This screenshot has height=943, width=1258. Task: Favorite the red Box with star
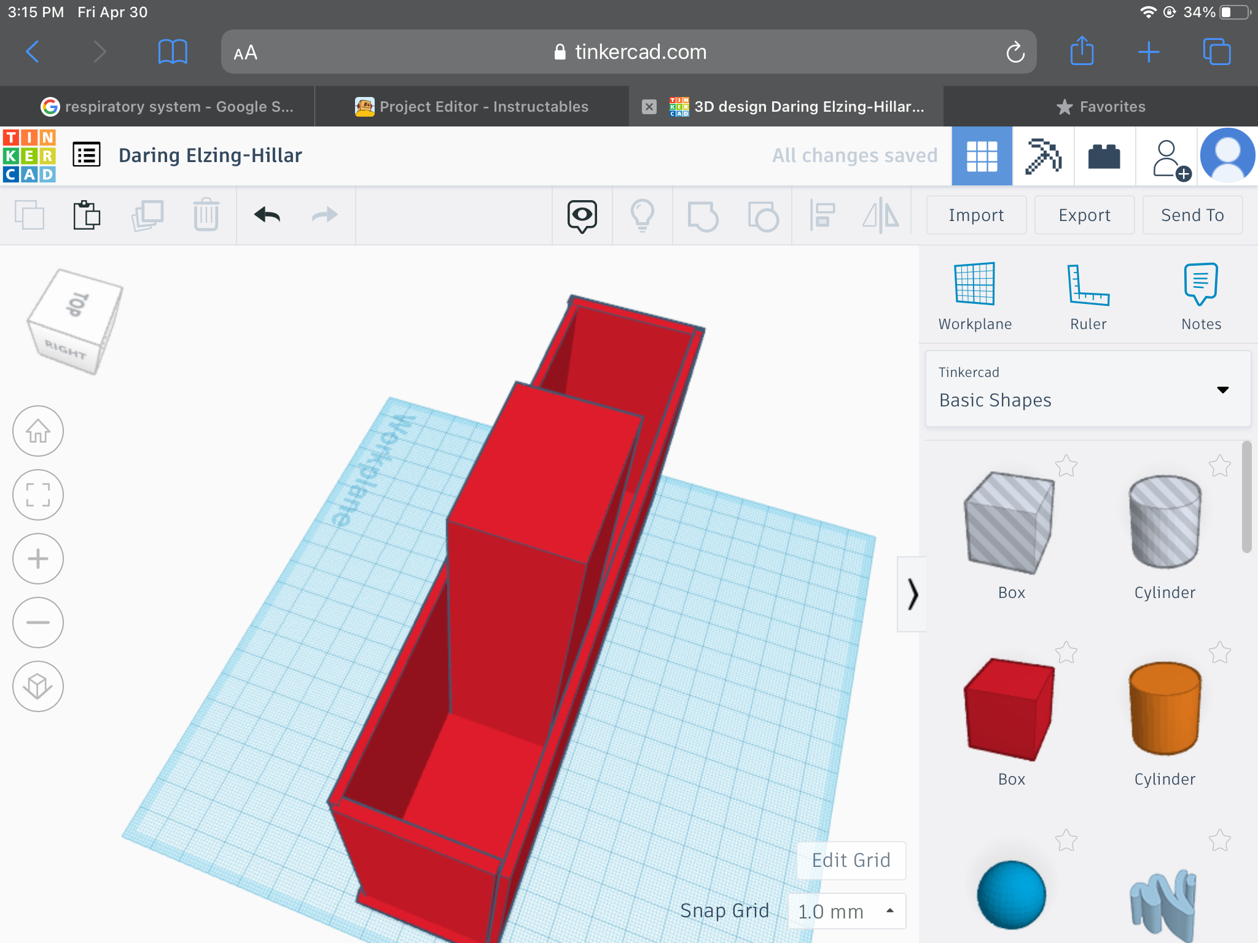[x=1066, y=653]
